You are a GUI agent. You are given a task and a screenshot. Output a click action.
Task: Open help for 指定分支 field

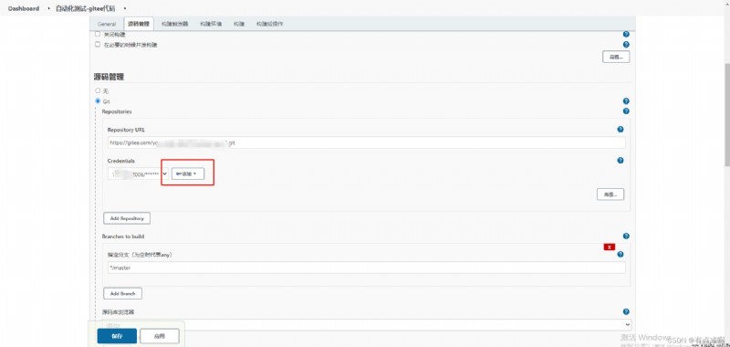point(620,254)
